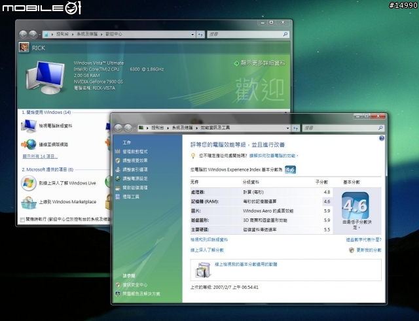
Task: Click 更新我的分數 to update my score
Action: [x=369, y=250]
